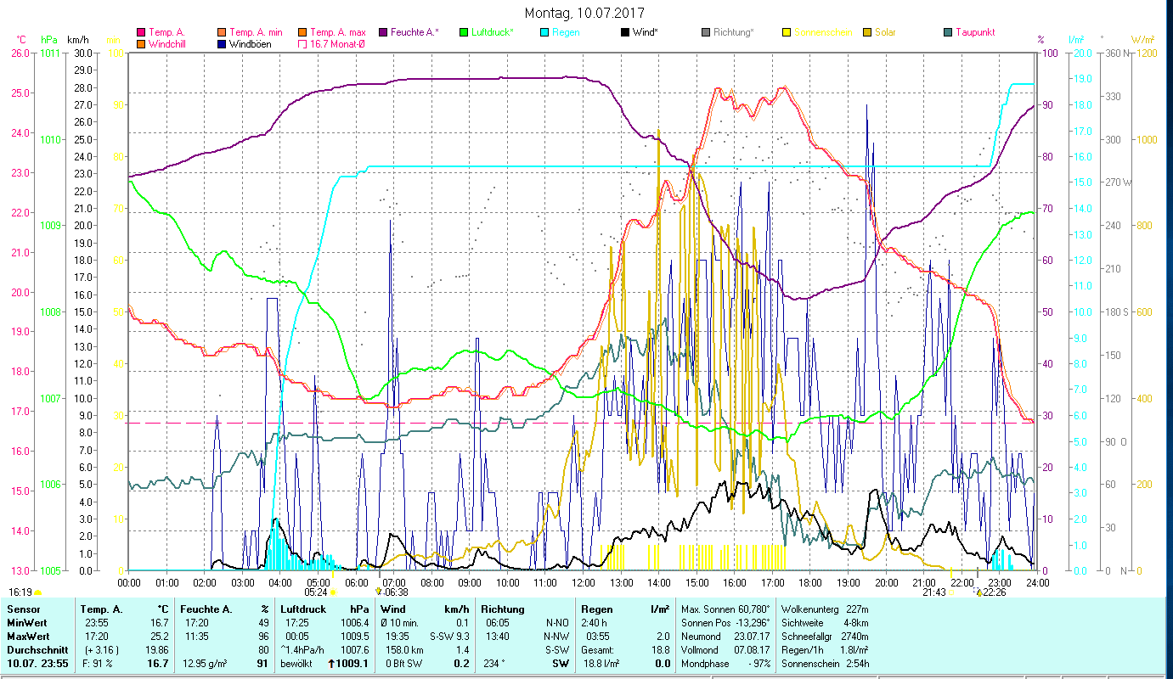Click the black Wind* legend swatch
The width and height of the screenshot is (1173, 679).
pos(625,32)
